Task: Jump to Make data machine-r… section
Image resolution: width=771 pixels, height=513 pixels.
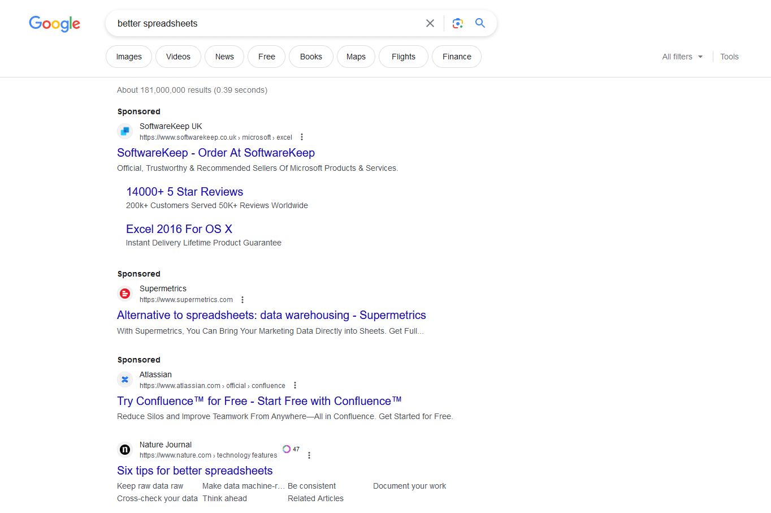Action: click(243, 486)
